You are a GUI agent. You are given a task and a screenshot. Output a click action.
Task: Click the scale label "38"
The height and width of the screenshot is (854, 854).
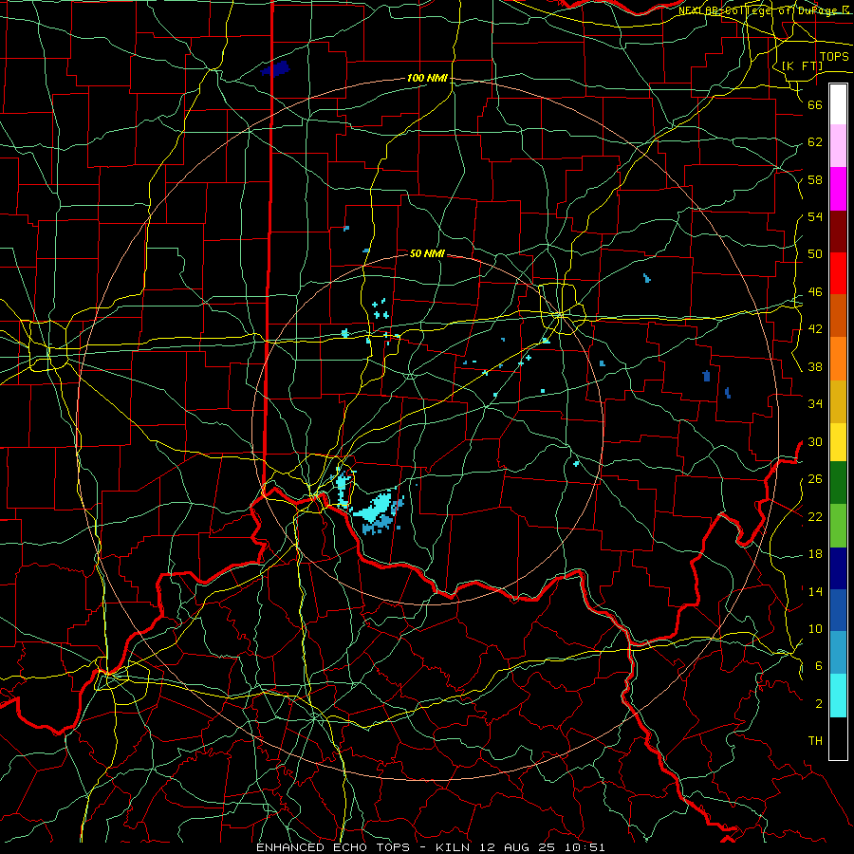[815, 366]
